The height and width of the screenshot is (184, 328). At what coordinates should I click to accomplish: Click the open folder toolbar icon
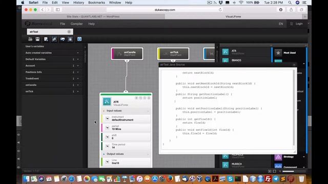coord(30,39)
